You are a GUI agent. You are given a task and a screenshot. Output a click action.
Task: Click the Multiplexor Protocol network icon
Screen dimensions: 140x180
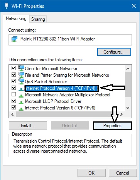pos(21,96)
